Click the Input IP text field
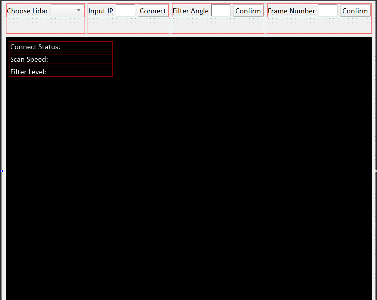 (125, 11)
